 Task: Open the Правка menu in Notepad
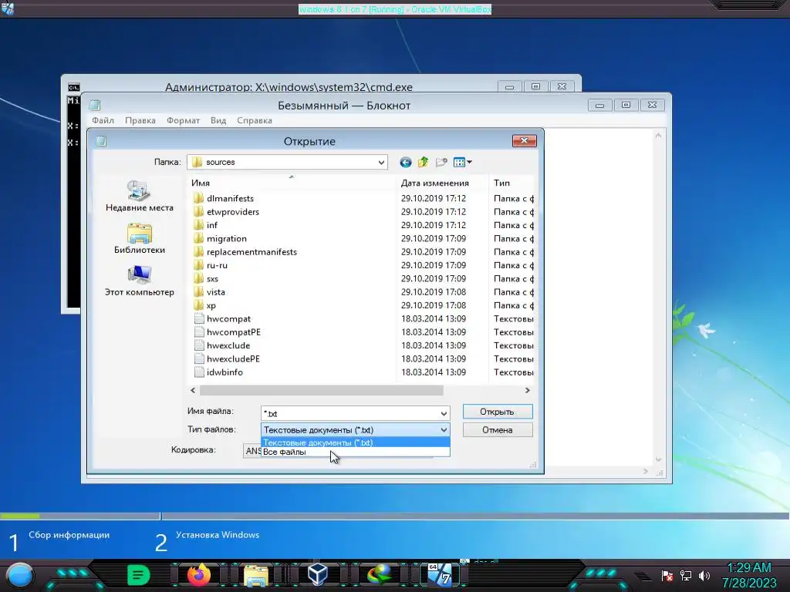coord(140,120)
